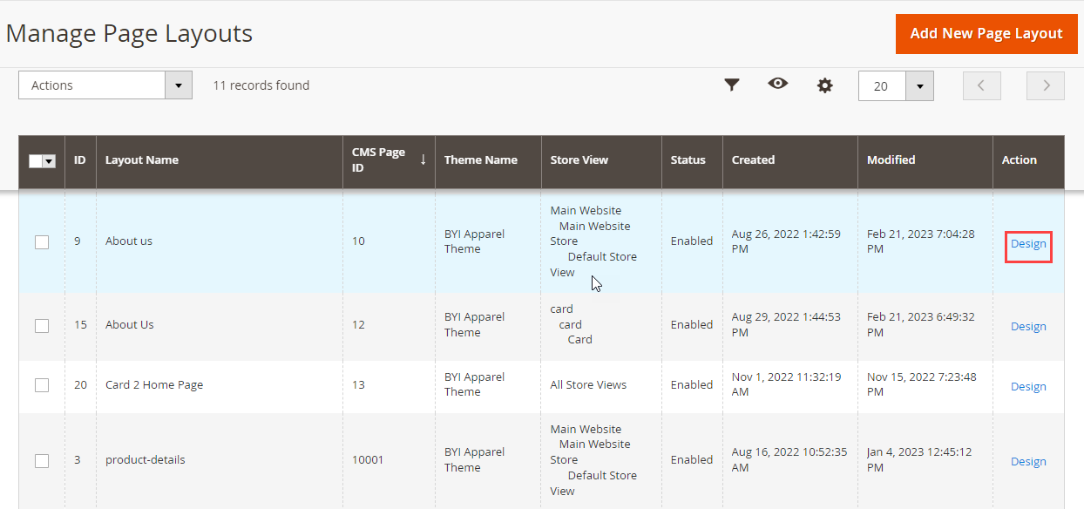Open Design link for About us ID 9

click(1028, 244)
